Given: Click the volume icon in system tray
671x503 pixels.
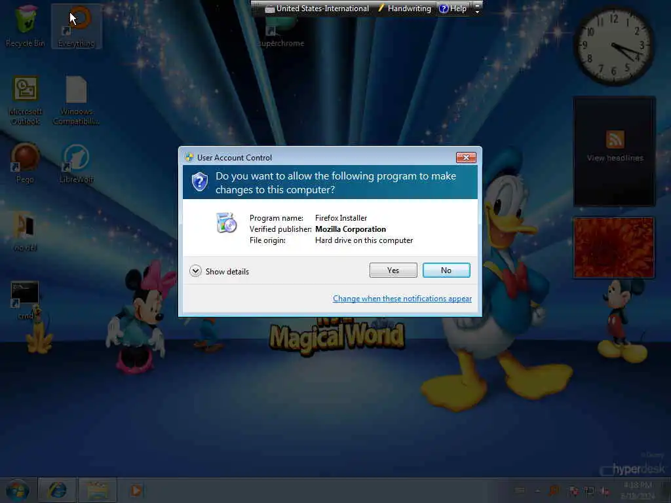Looking at the screenshot, I should click(605, 491).
